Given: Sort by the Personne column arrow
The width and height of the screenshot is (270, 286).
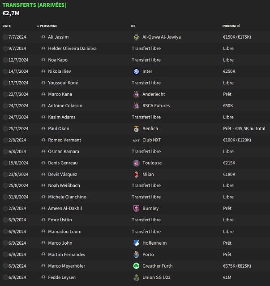Looking at the screenshot, I should tap(38, 26).
